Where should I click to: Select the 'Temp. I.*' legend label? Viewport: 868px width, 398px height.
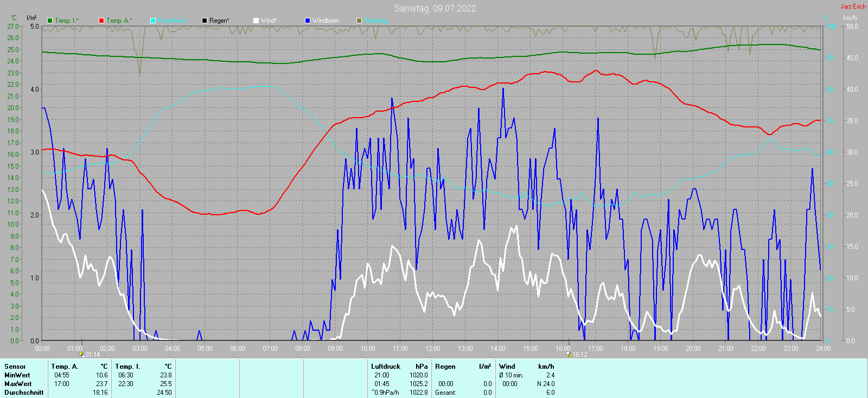[67, 21]
